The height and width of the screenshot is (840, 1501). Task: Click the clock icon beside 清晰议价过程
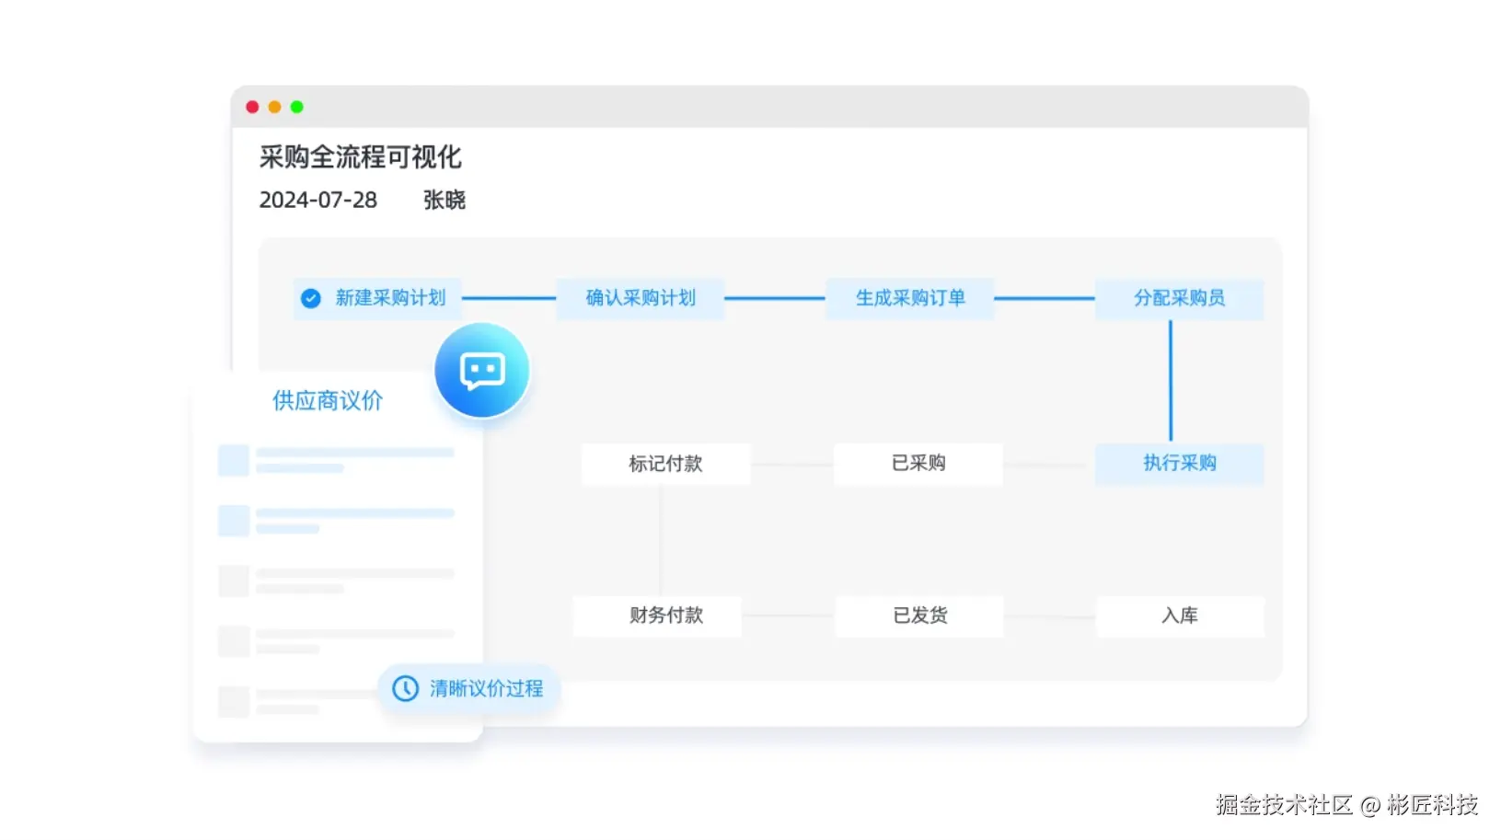[x=404, y=688]
